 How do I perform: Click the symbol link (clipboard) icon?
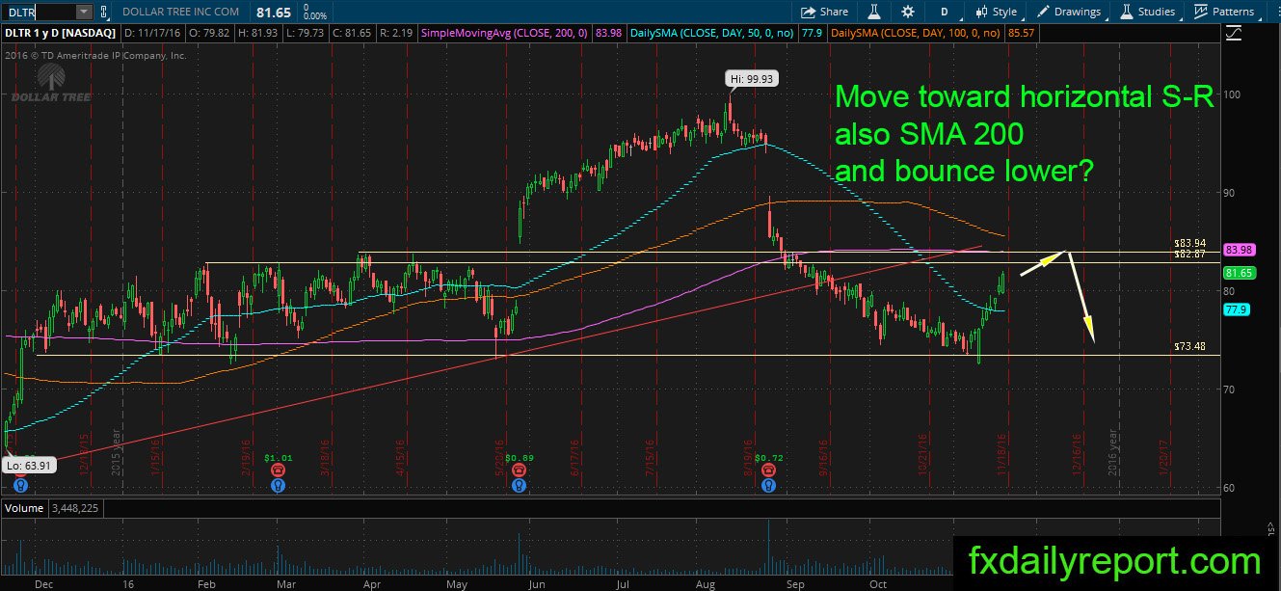click(x=105, y=13)
